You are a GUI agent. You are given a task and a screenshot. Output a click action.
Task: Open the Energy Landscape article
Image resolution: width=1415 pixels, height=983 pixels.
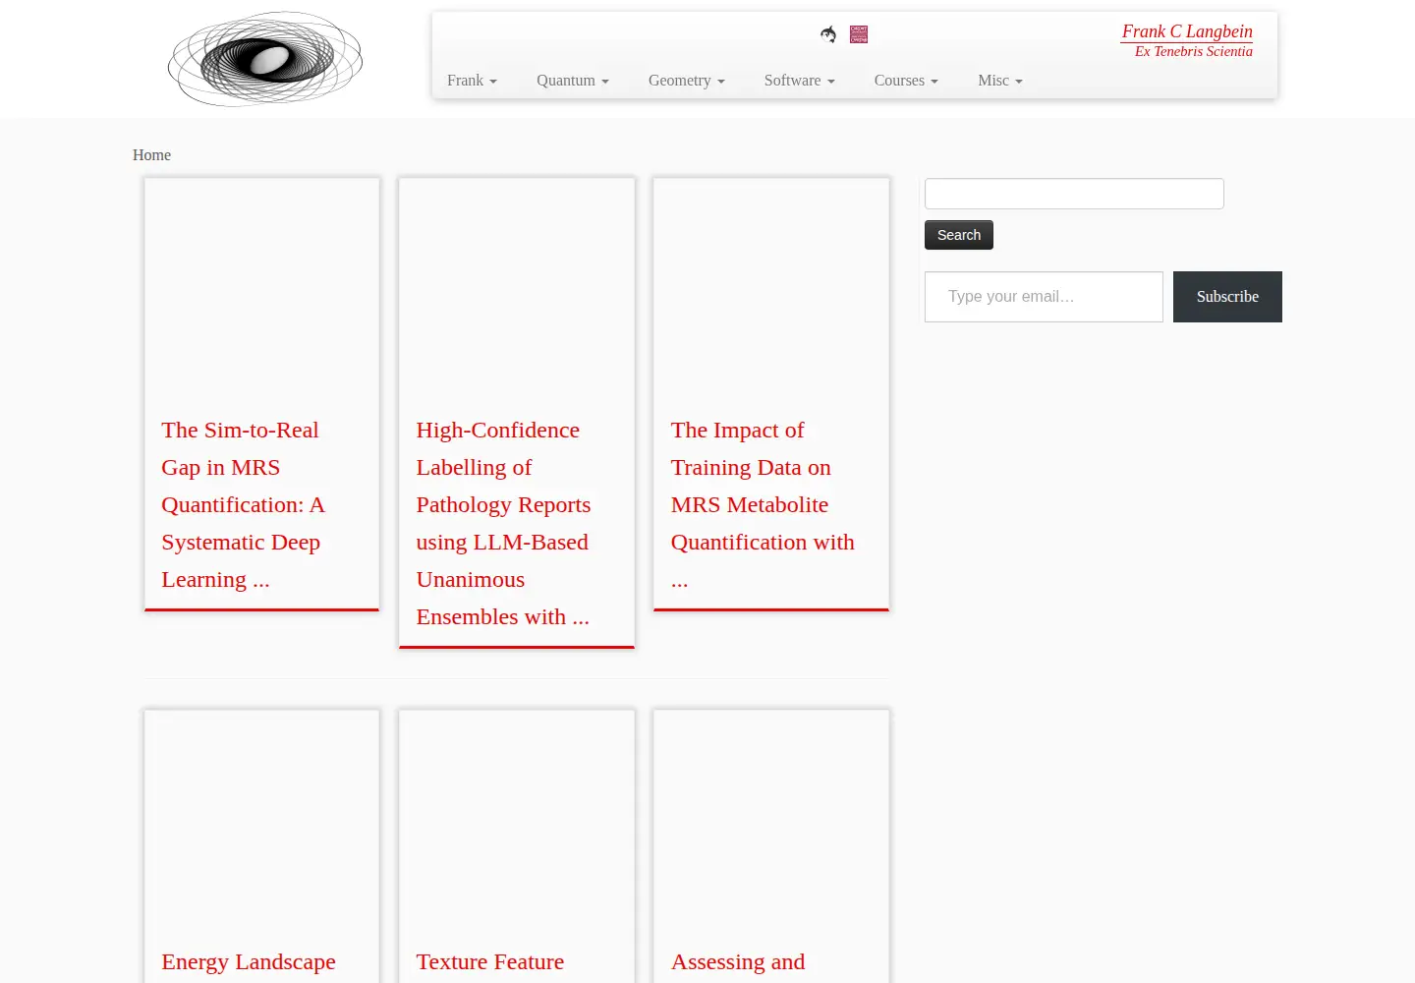point(249,962)
